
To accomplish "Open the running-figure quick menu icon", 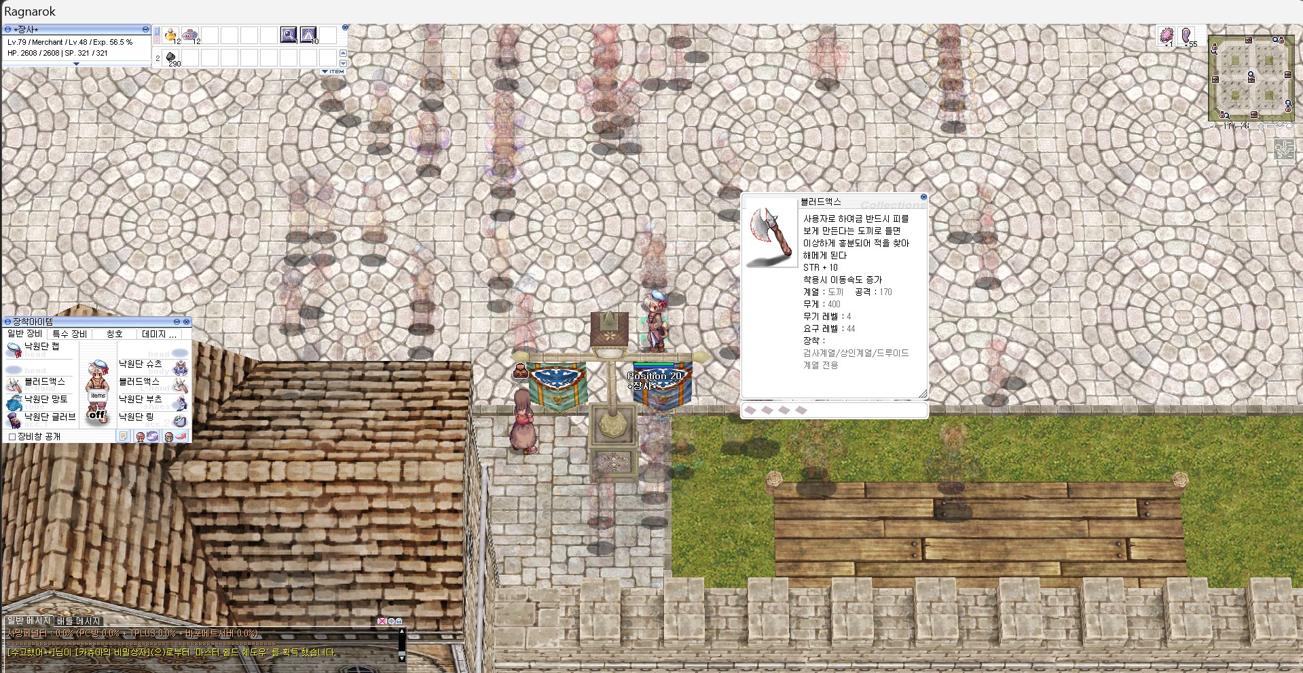I will (x=1283, y=150).
